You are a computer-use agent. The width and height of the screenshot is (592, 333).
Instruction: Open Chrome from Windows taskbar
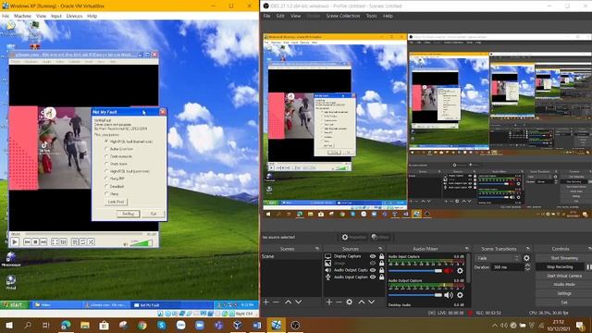click(x=142, y=325)
